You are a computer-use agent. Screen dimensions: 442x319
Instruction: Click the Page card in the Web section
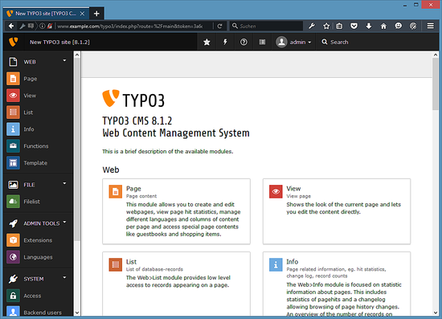(x=176, y=211)
